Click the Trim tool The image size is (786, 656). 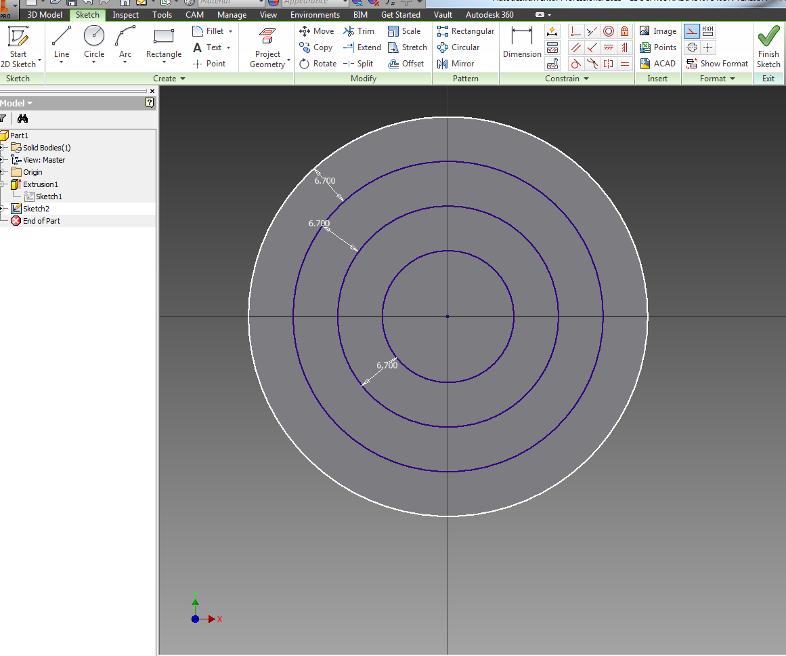pyautogui.click(x=359, y=31)
